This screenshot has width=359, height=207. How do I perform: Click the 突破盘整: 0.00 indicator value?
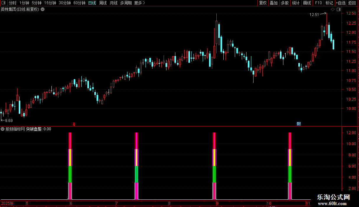click(x=38, y=129)
